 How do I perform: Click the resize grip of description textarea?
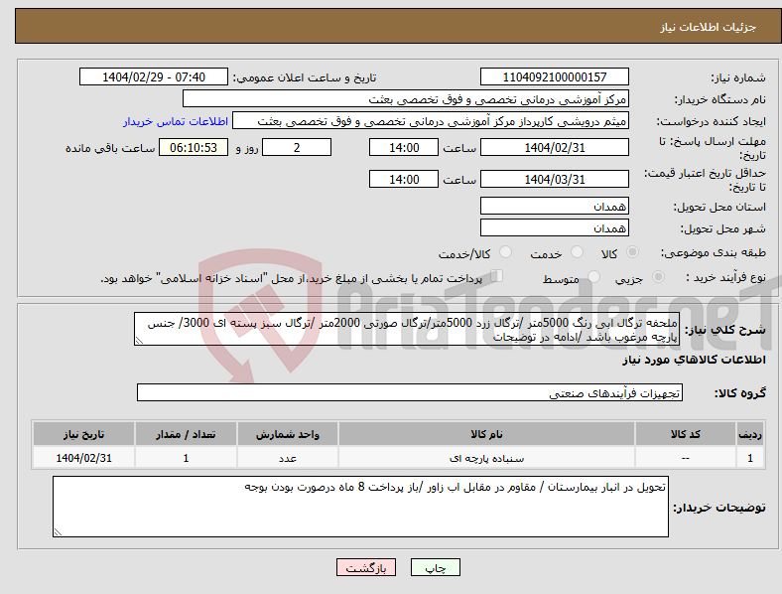(x=139, y=341)
